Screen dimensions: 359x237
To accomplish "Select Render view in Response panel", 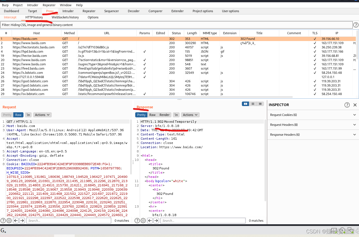I will [x=165, y=115].
